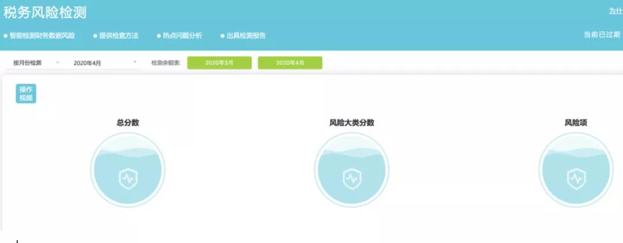The image size is (623, 243).
Task: Click the 税务风险检测 page title
Action: [x=45, y=13]
